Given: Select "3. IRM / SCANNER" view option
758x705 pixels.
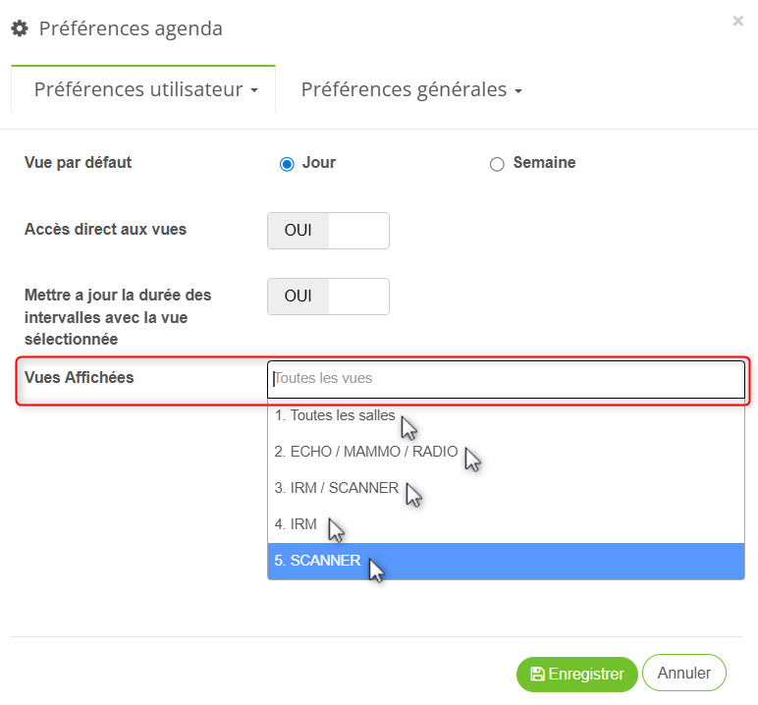Looking at the screenshot, I should point(337,488).
